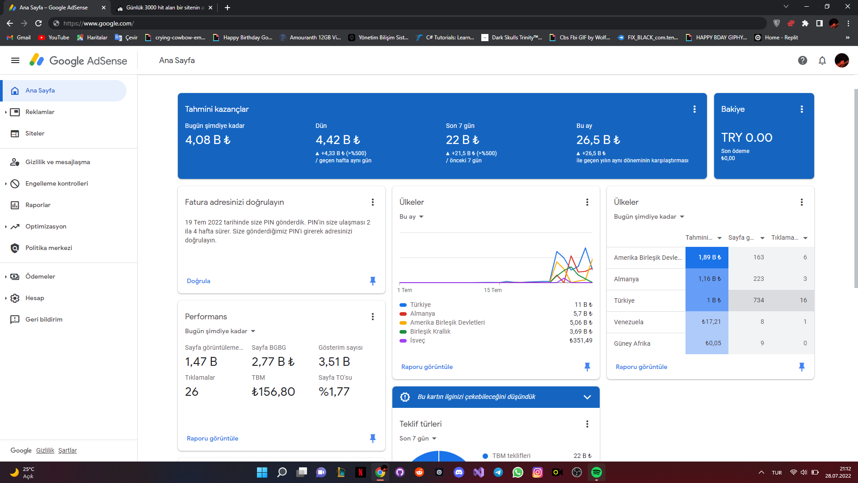
Task: Open Windows Start menu
Action: (262, 472)
